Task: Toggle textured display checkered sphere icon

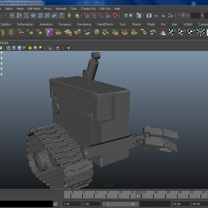Action: tap(24, 48)
